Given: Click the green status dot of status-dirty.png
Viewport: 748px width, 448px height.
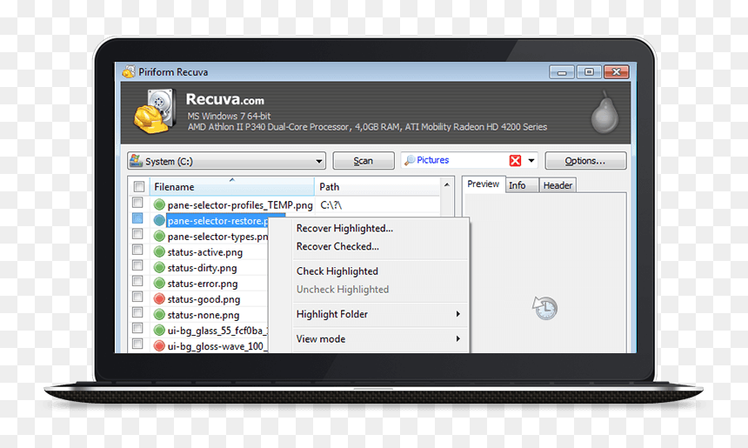Looking at the screenshot, I should point(159,268).
